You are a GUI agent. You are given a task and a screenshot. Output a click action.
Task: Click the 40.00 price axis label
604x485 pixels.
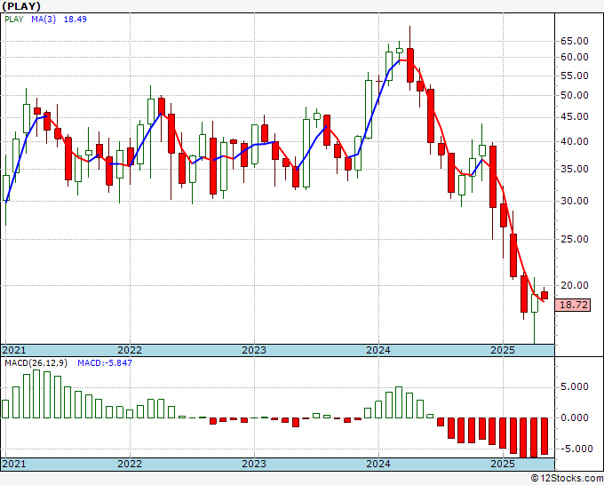(575, 141)
